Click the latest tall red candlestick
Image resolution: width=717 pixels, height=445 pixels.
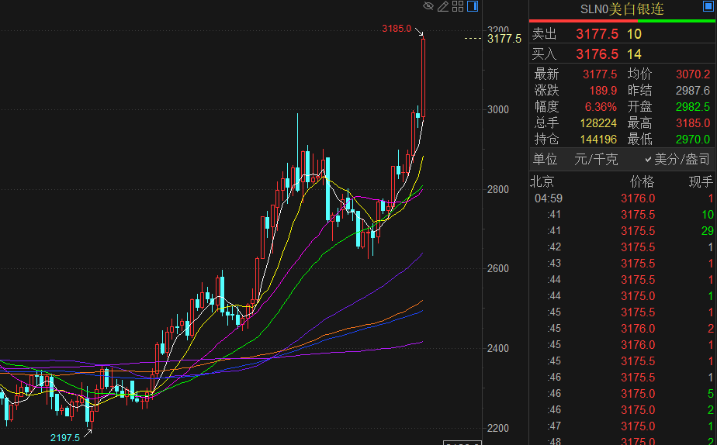tap(424, 78)
